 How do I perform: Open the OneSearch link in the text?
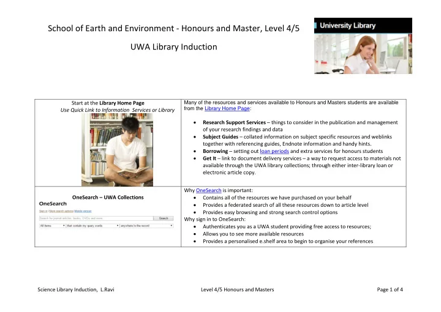208,190
